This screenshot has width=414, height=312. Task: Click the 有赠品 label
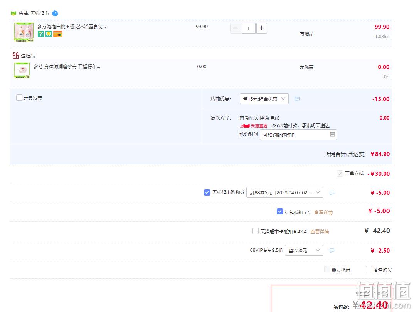pyautogui.click(x=306, y=34)
